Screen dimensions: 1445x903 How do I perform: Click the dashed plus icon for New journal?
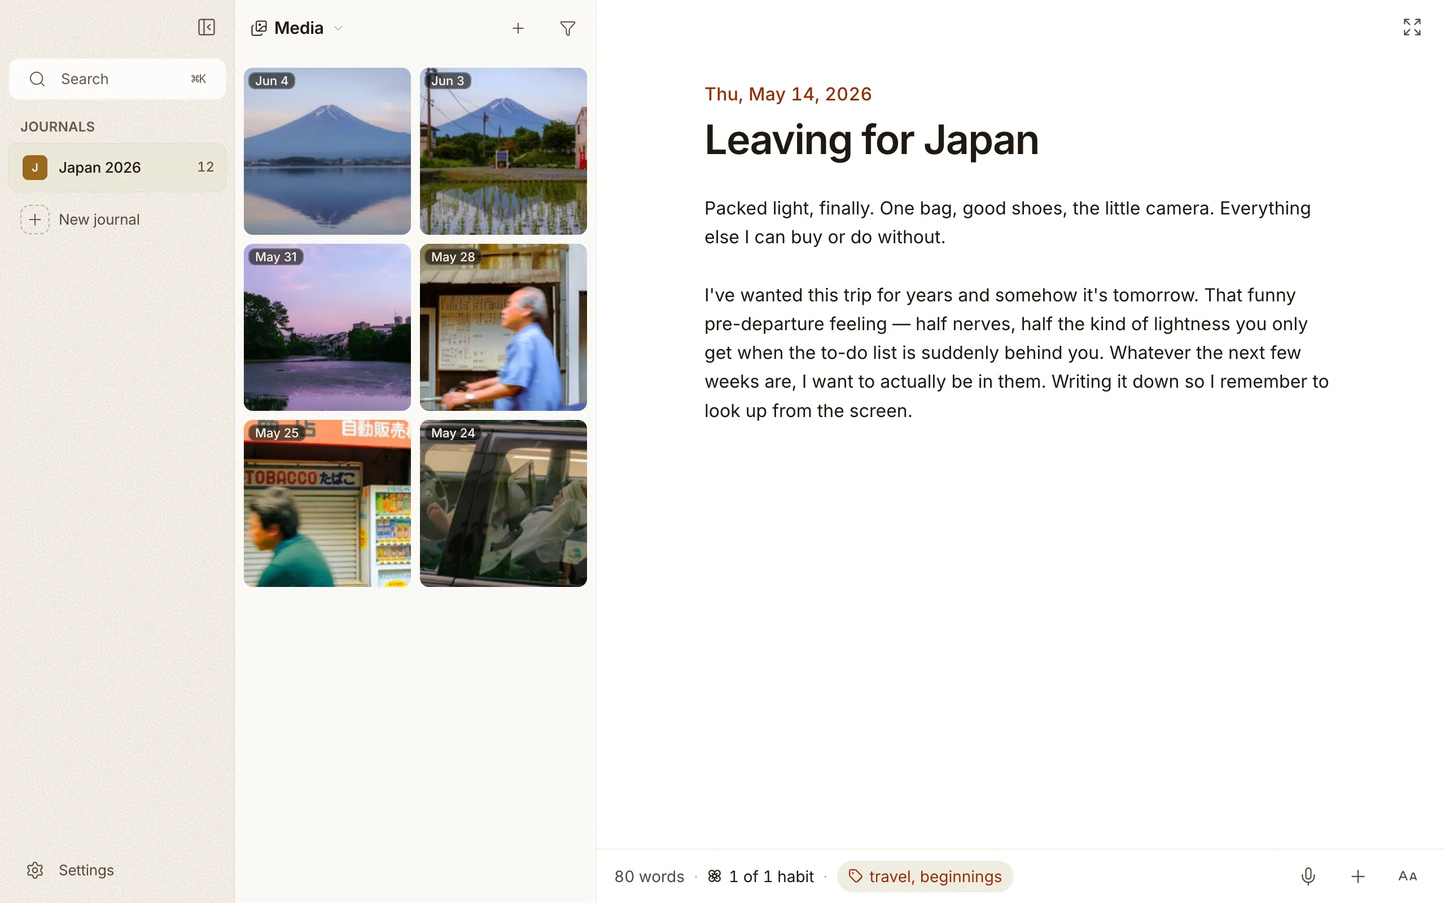tap(35, 219)
